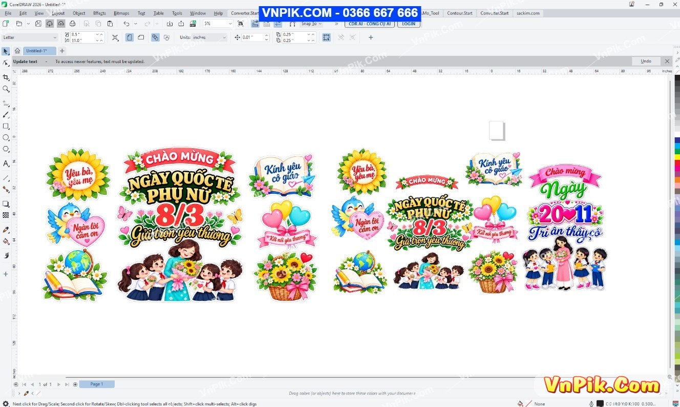The width and height of the screenshot is (680, 407).
Task: Click the LOGIN button
Action: [x=408, y=24]
